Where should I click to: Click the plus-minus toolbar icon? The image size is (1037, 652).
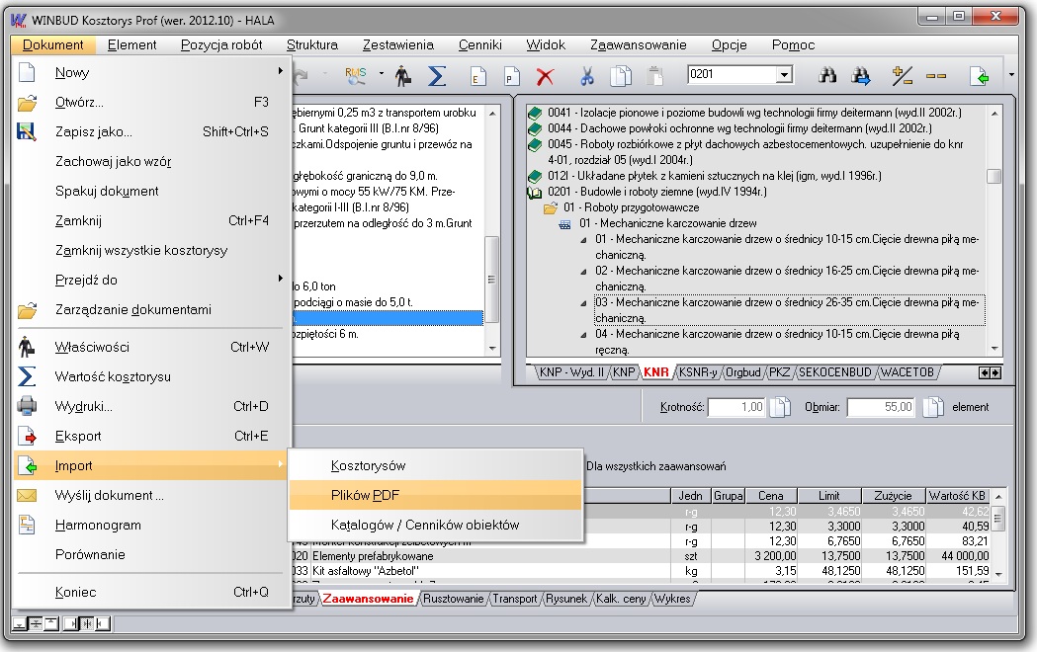tap(902, 76)
